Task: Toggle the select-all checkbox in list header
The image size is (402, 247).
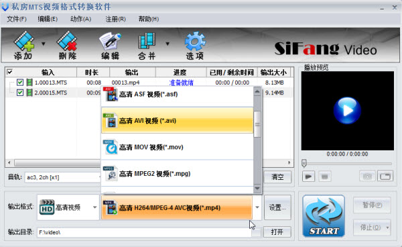Action: point(10,72)
